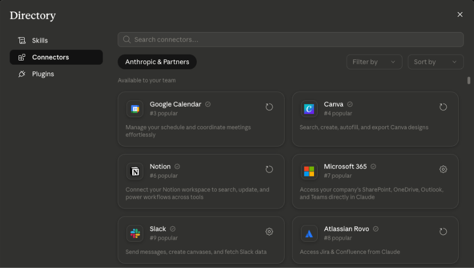Image resolution: width=474 pixels, height=268 pixels.
Task: Open the Sort by dropdown
Action: pyautogui.click(x=436, y=62)
